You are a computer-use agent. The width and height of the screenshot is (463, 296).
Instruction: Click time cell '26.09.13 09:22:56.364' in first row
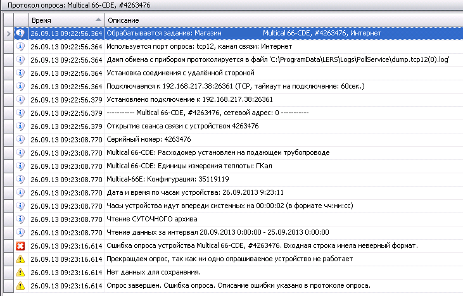point(67,34)
